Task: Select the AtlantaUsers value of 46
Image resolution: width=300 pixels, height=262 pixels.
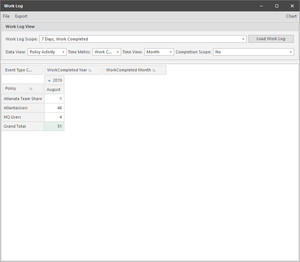Action: (x=55, y=108)
